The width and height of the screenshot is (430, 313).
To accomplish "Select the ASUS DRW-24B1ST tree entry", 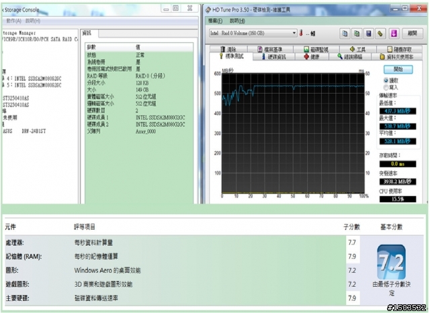I will [24, 131].
